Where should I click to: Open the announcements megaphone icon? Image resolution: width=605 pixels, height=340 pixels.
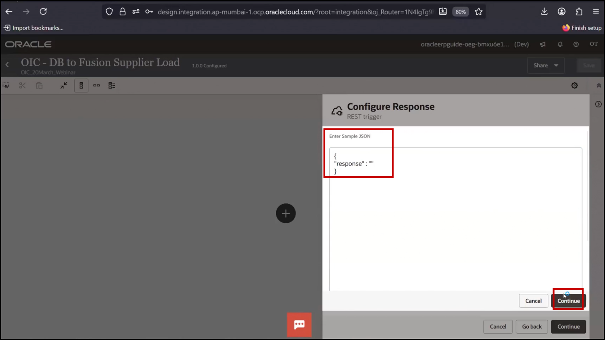tap(543, 44)
